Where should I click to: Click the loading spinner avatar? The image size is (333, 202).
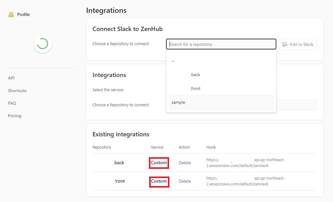43,44
